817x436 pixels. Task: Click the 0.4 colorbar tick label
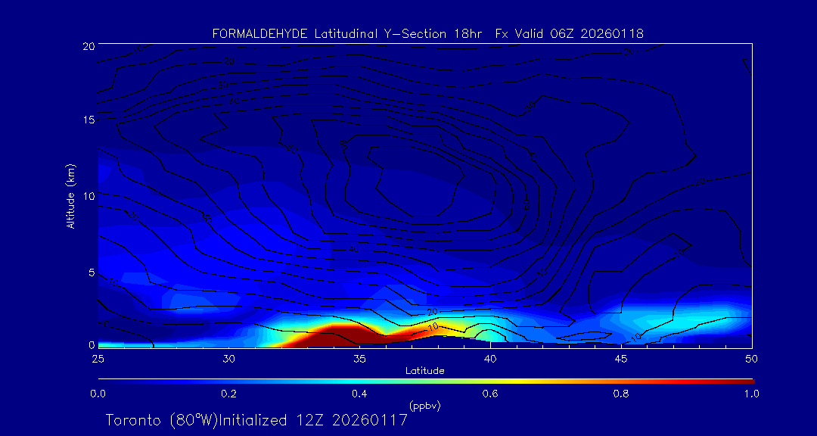click(x=359, y=394)
